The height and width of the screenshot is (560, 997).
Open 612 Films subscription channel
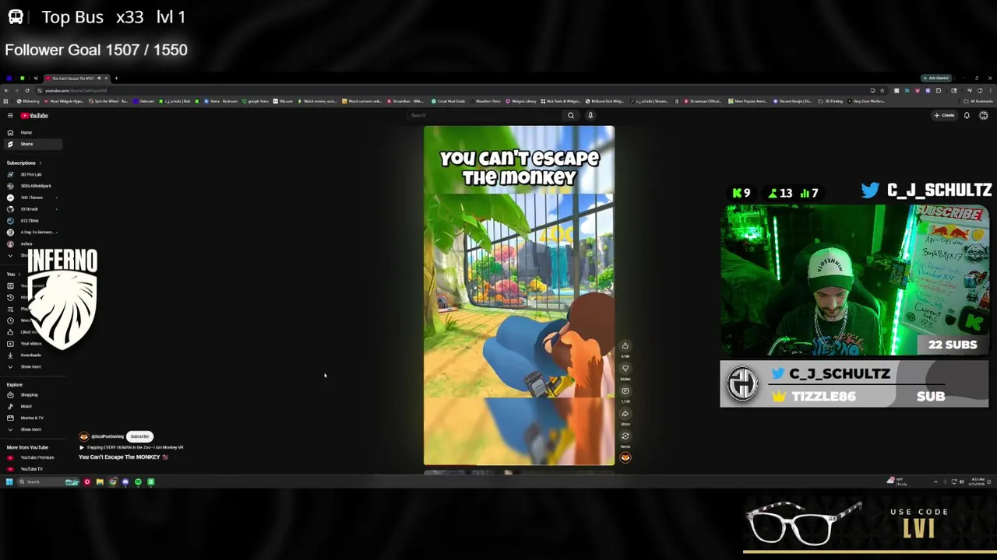29,221
